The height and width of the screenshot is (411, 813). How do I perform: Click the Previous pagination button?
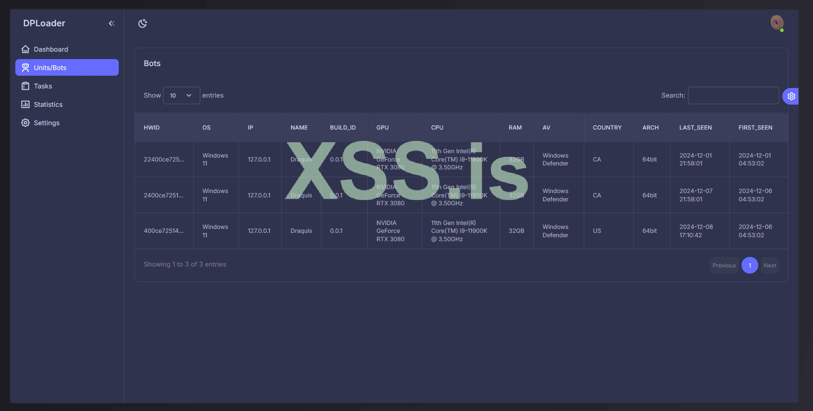pyautogui.click(x=724, y=265)
